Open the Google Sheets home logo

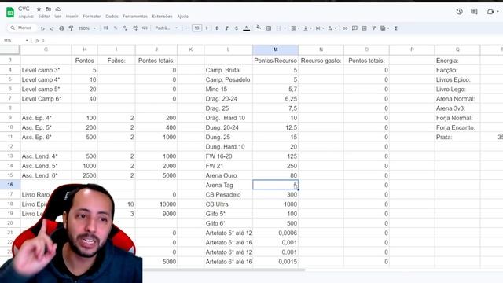pyautogui.click(x=10, y=13)
